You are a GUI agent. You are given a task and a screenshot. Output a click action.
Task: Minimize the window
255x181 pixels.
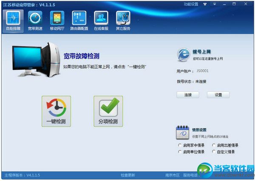tap(224, 4)
